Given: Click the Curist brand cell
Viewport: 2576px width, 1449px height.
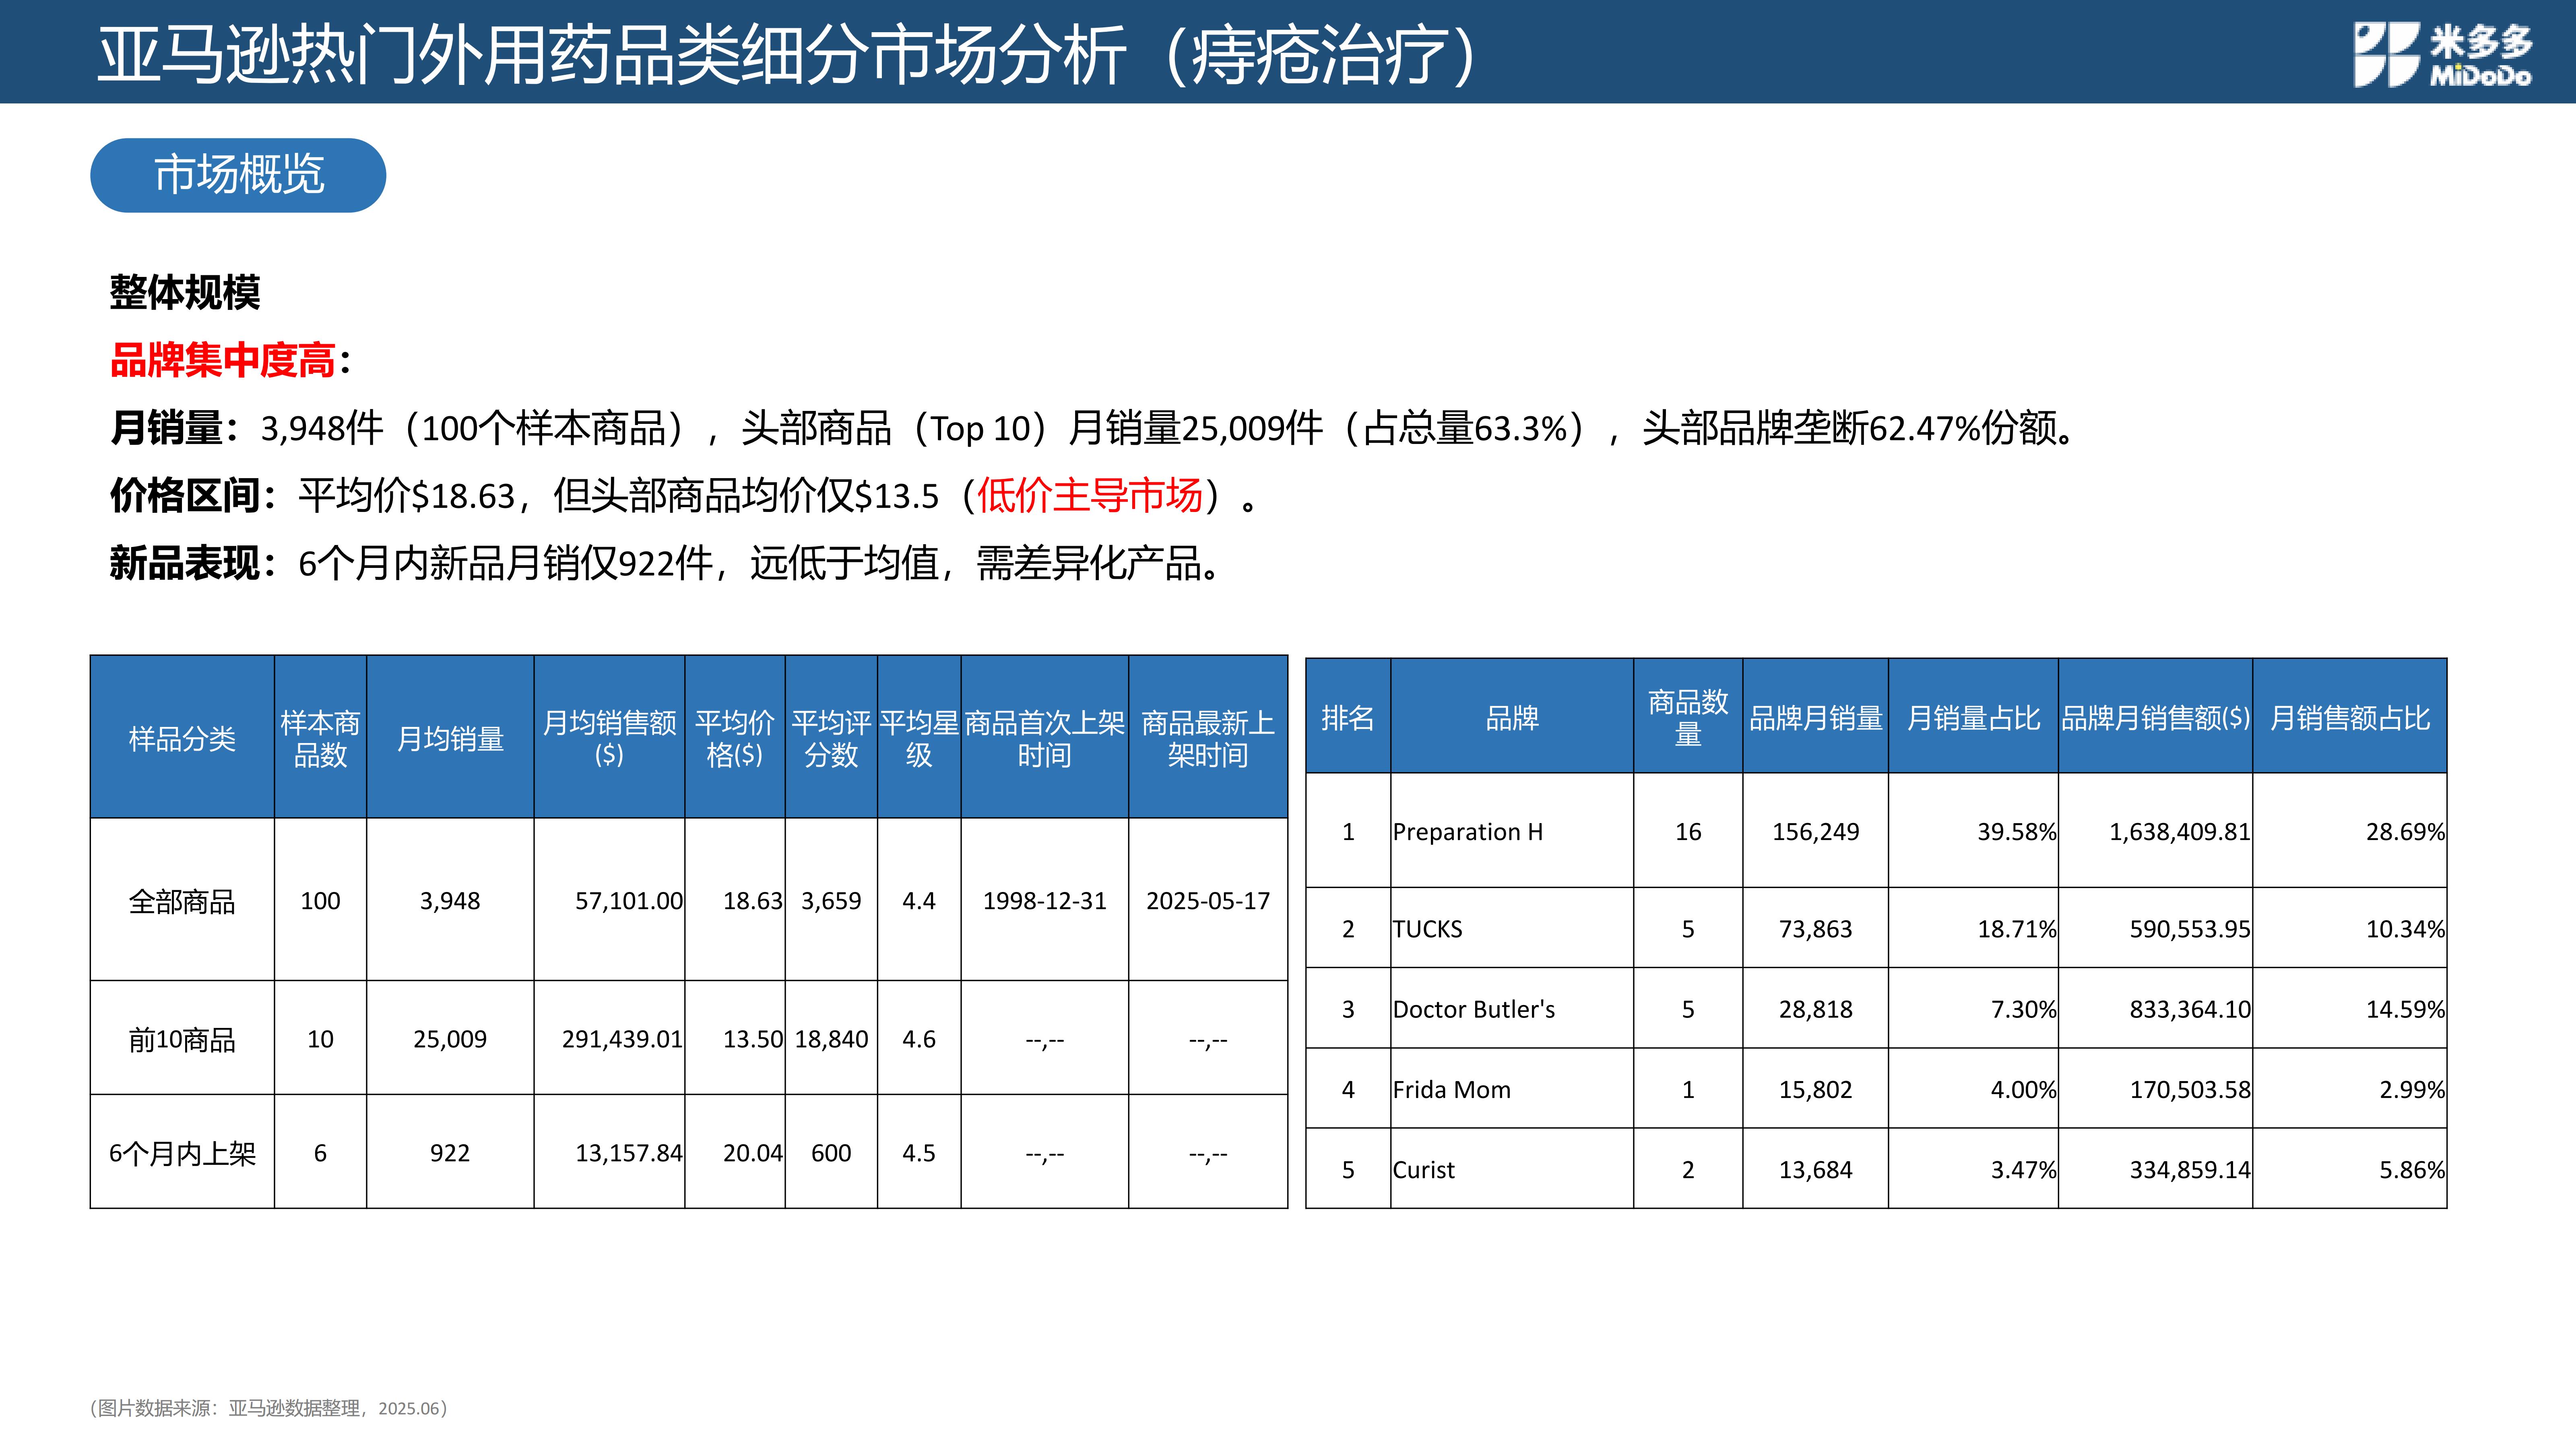Looking at the screenshot, I should (1512, 1169).
